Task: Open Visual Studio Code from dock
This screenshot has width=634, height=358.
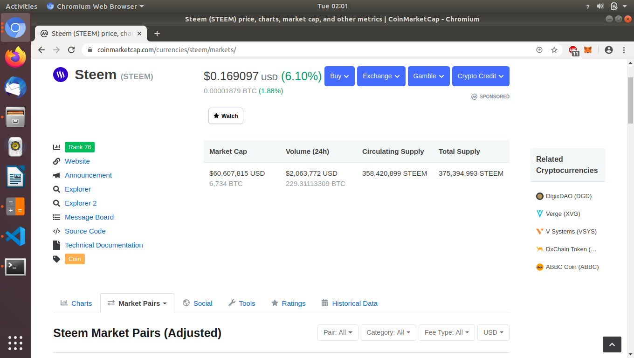Action: (x=15, y=237)
